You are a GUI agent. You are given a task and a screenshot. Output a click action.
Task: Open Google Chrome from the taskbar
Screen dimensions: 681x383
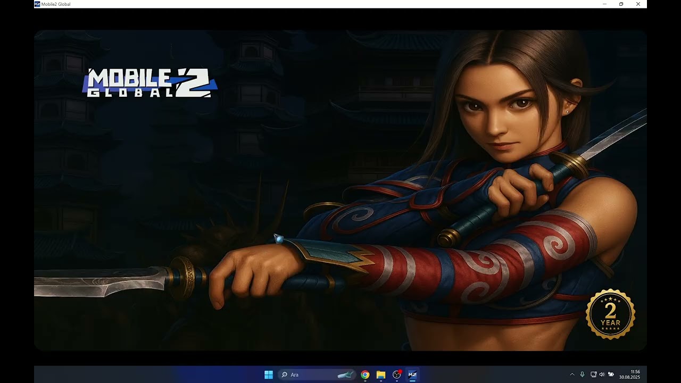[x=365, y=374]
